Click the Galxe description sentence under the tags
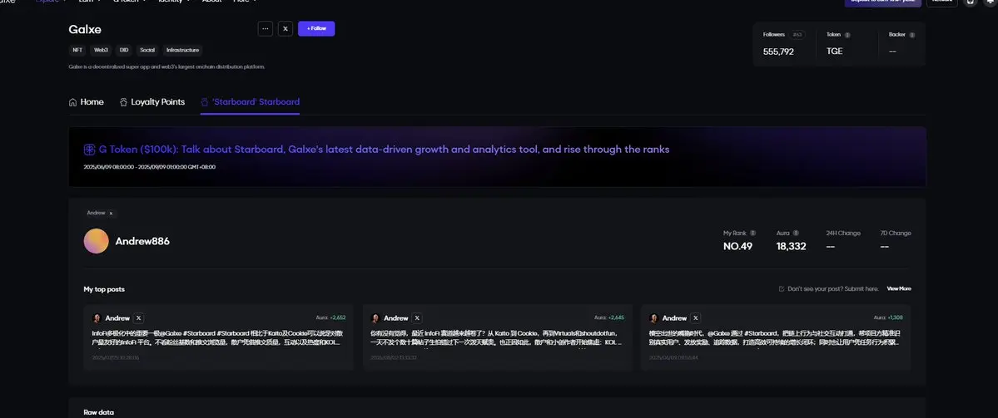Screen dimensions: 998x418 [166, 66]
